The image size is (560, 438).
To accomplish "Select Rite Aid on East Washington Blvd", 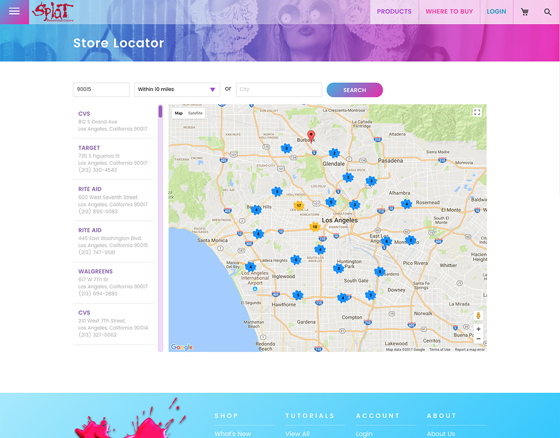I will pos(114,241).
